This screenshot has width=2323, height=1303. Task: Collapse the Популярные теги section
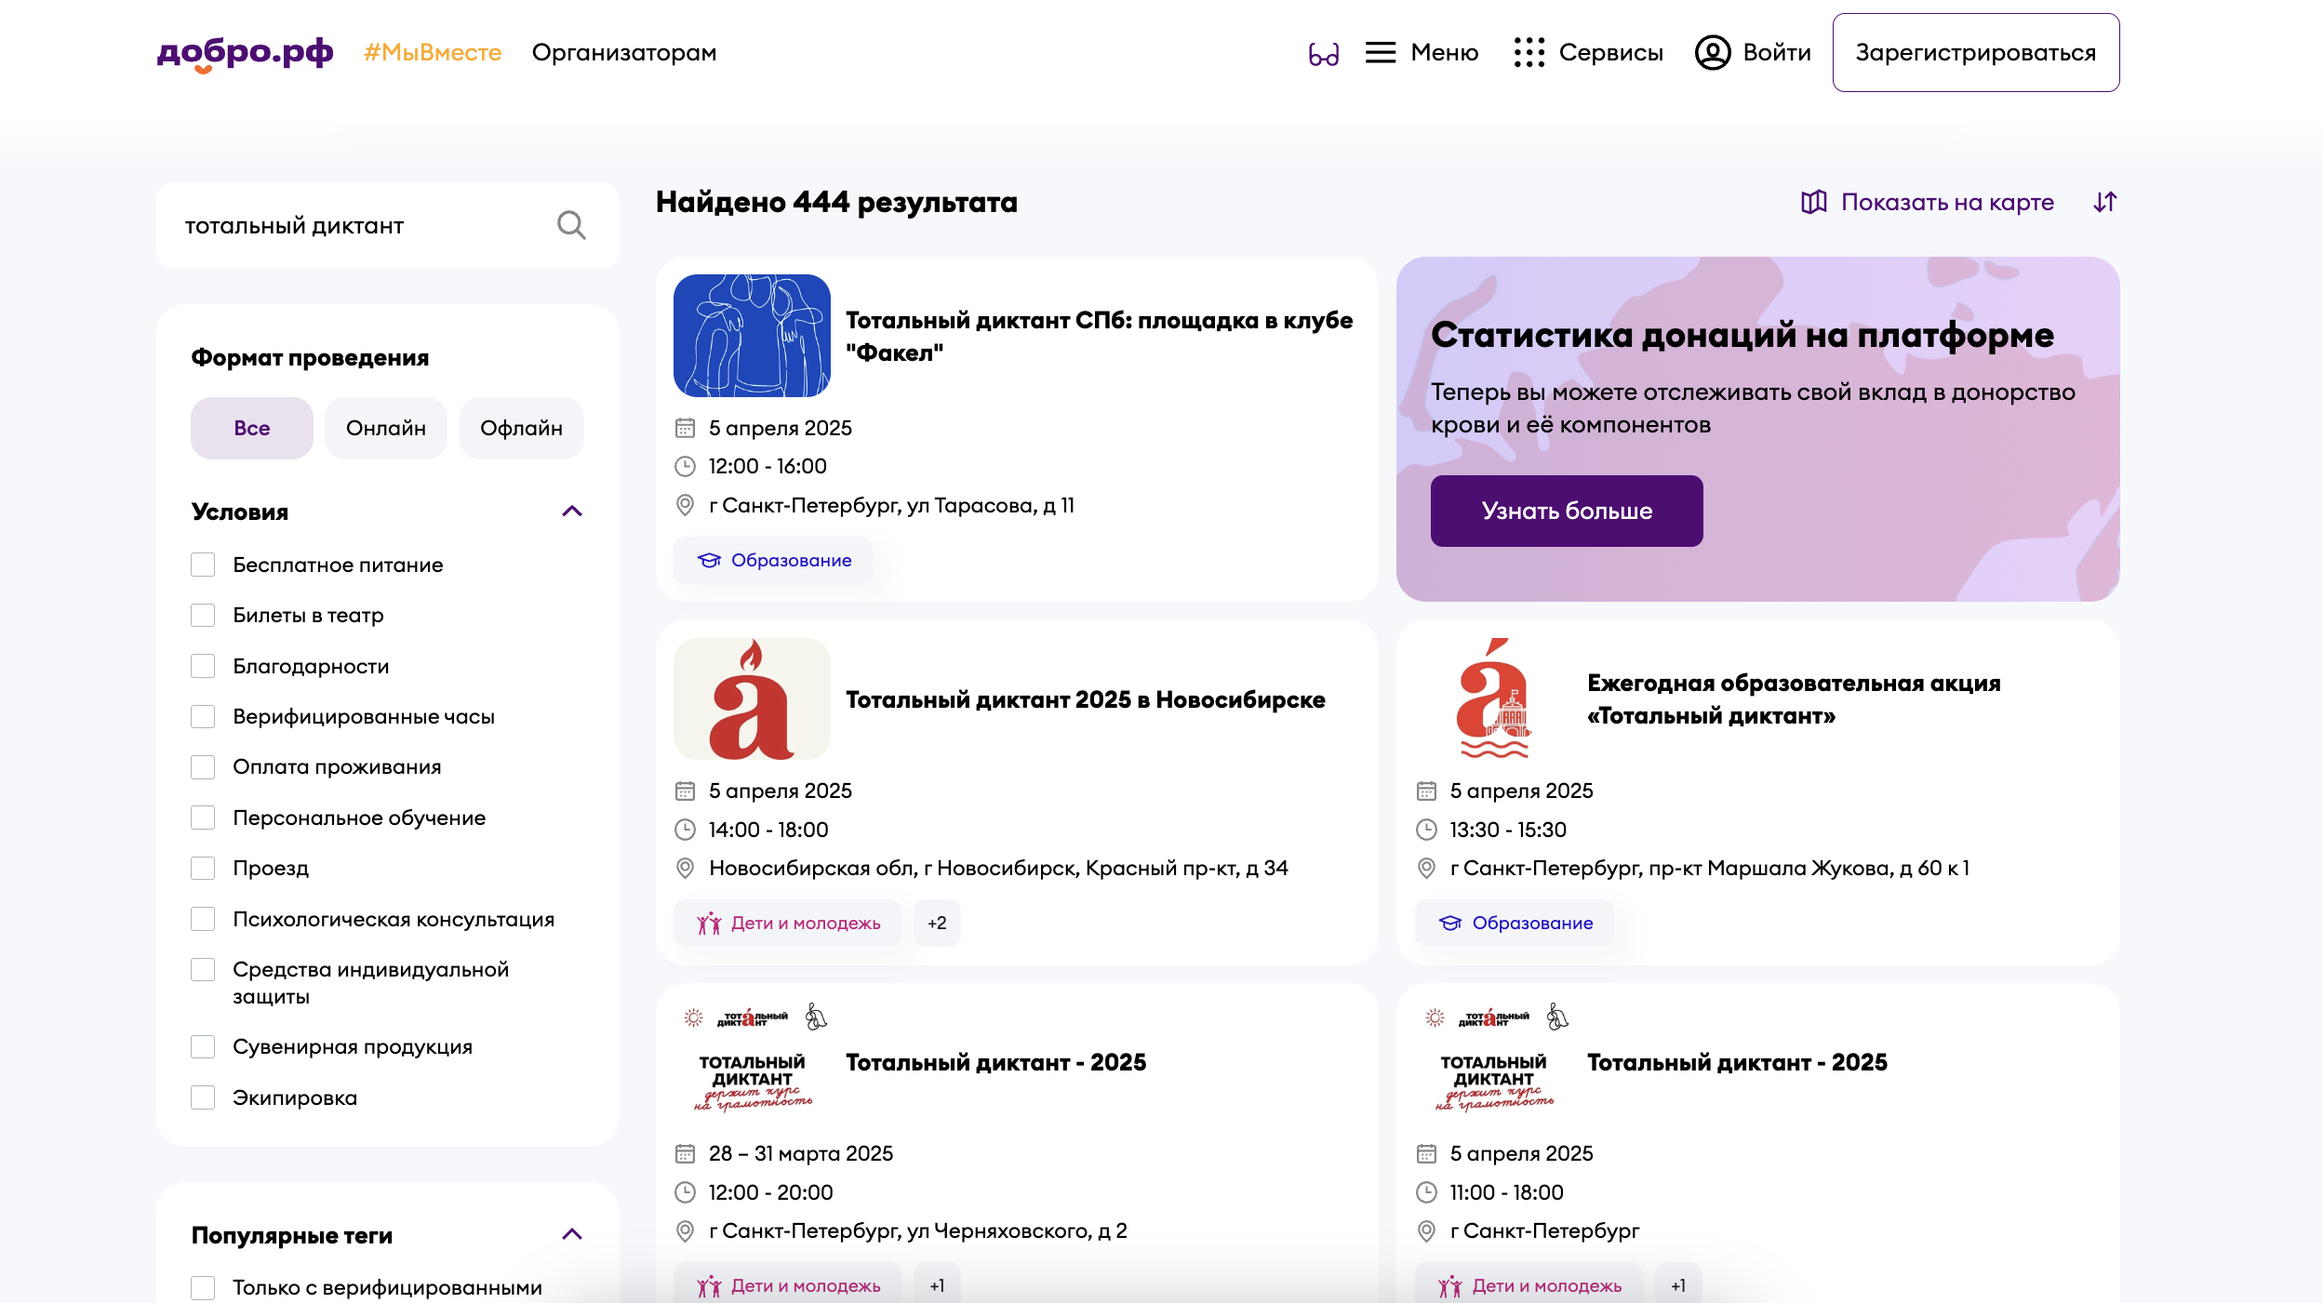[571, 1235]
